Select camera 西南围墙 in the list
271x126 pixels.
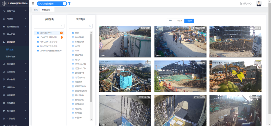coord(79,55)
